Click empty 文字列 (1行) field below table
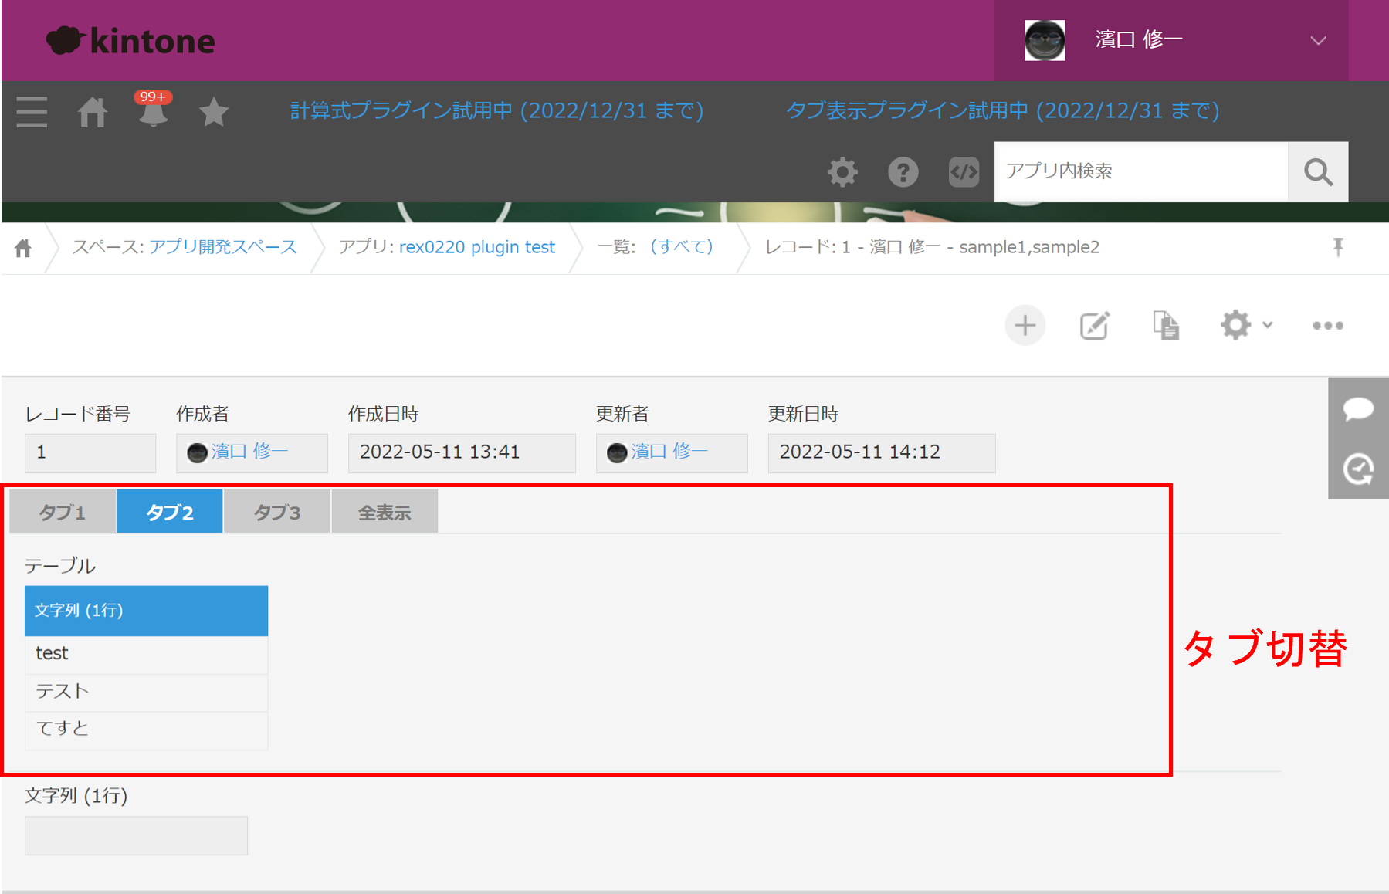Screen dimensions: 1389x894 click(x=136, y=835)
